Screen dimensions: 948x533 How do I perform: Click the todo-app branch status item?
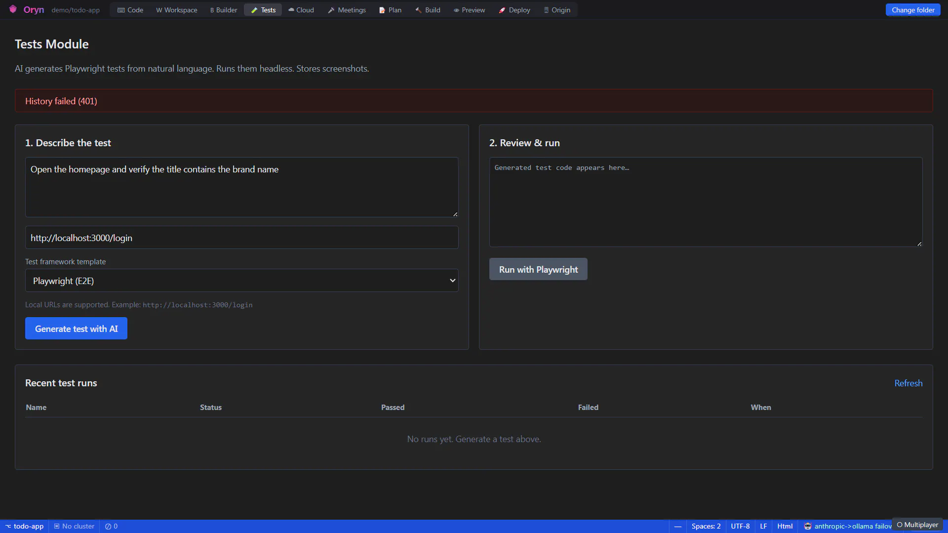click(x=24, y=526)
